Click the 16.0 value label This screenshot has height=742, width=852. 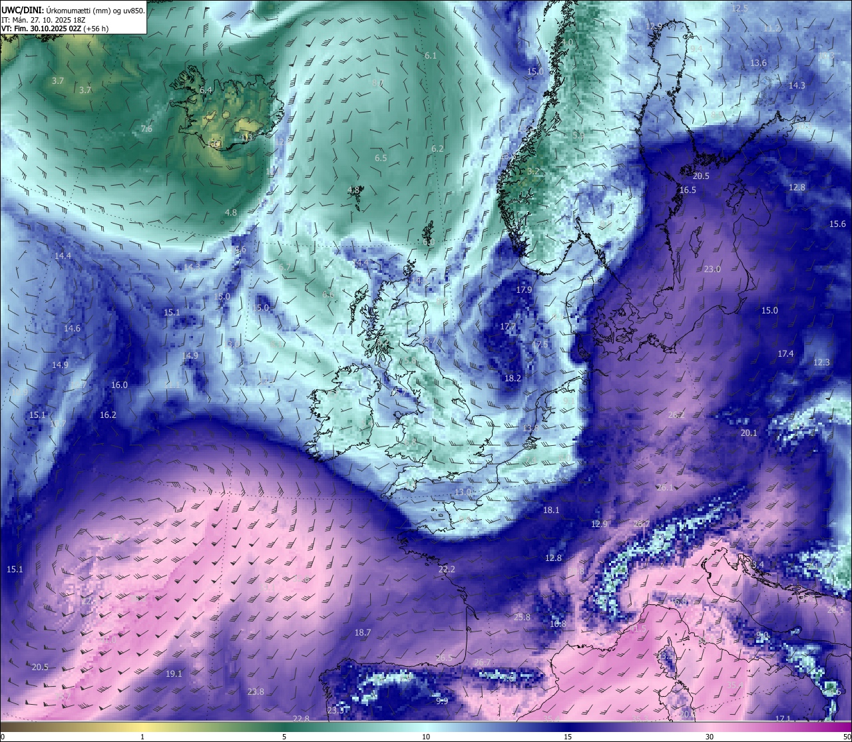(119, 385)
